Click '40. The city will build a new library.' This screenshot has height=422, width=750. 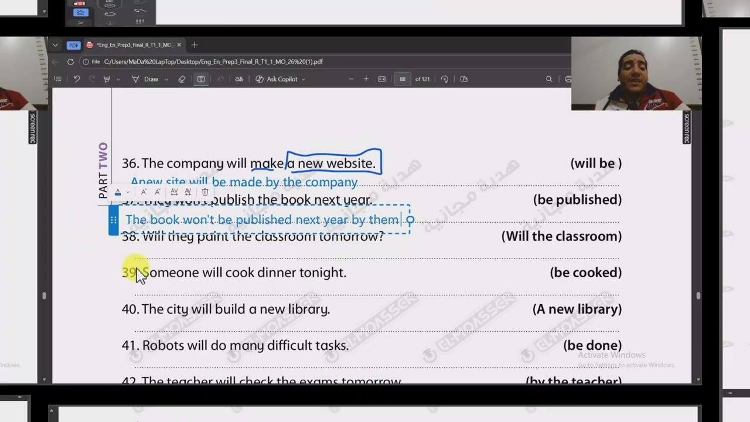(226, 309)
